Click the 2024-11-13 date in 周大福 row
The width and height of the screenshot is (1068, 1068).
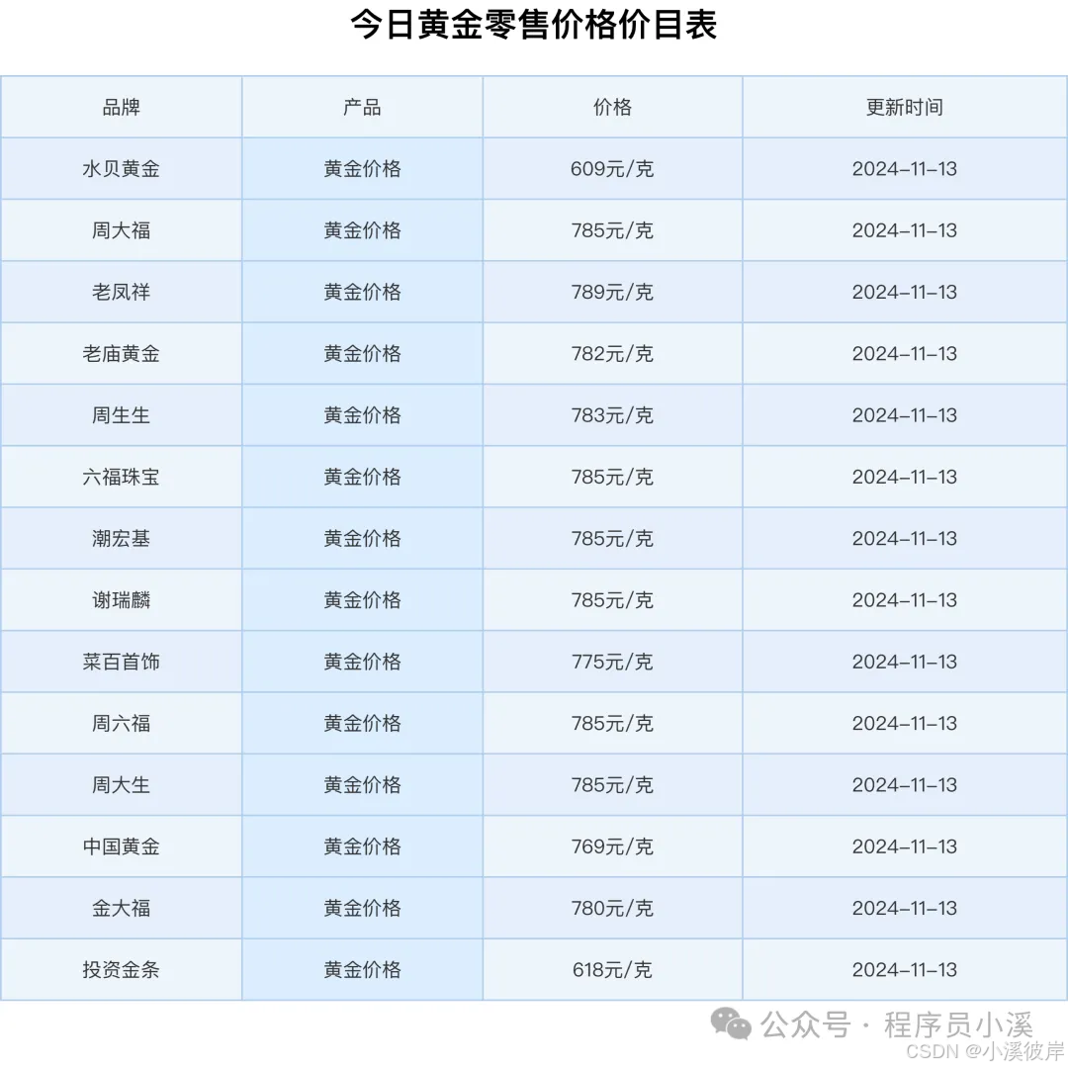tap(905, 230)
